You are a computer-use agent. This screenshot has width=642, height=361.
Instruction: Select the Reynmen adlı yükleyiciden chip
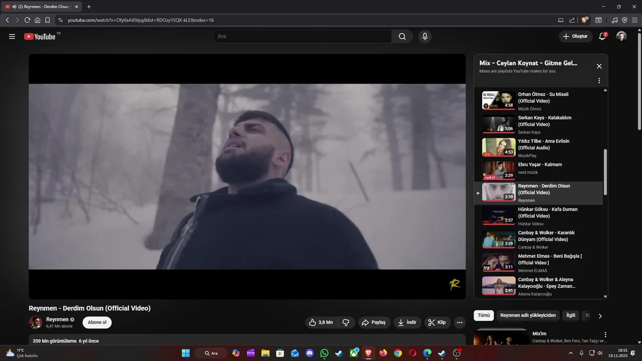(528, 315)
